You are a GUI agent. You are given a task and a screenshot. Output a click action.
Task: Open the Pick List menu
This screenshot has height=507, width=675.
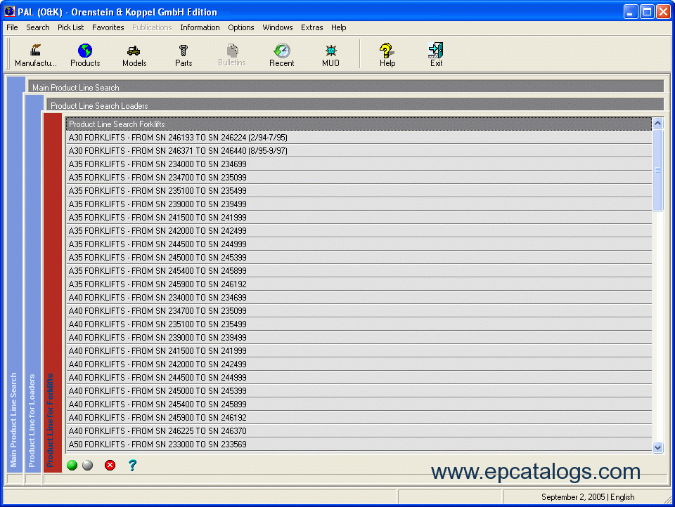pyautogui.click(x=70, y=27)
